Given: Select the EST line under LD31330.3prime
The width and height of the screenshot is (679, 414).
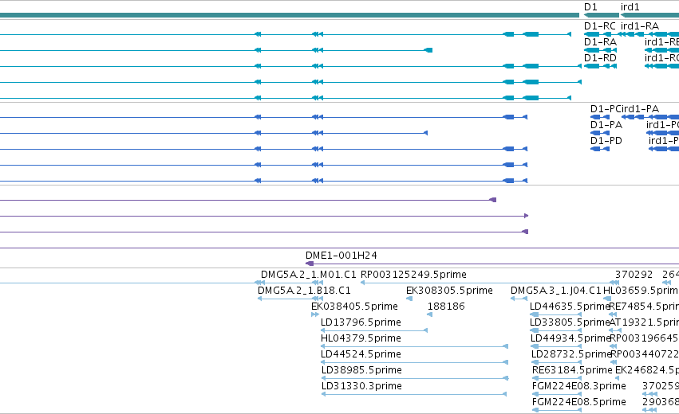Looking at the screenshot, I should 414,394.
